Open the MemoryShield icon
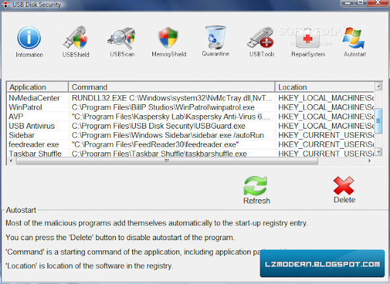390x284 pixels. [168, 37]
